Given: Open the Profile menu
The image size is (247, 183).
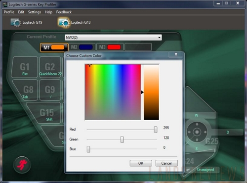Looking at the screenshot, I should (9, 12).
